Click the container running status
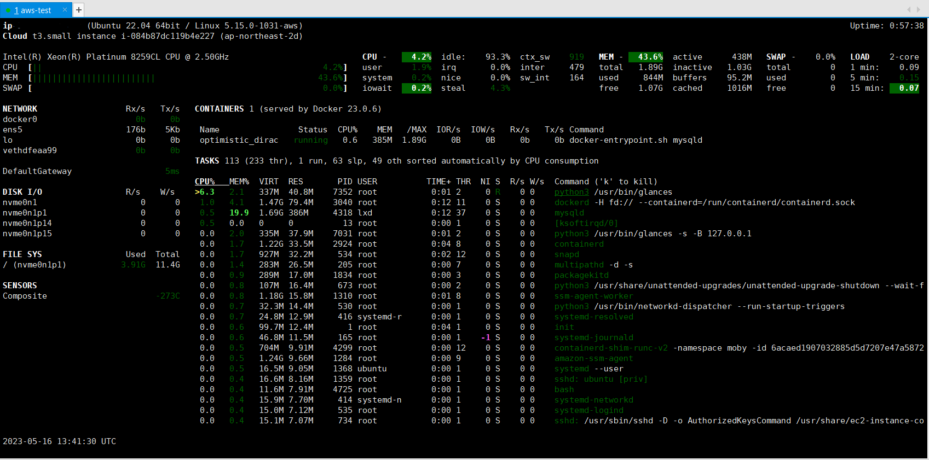The image size is (929, 460). pos(311,140)
